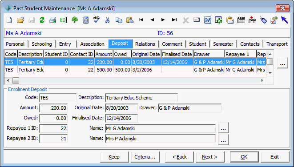The width and height of the screenshot is (294, 167).
Task: Open the Schooling tab
Action: tap(42, 44)
